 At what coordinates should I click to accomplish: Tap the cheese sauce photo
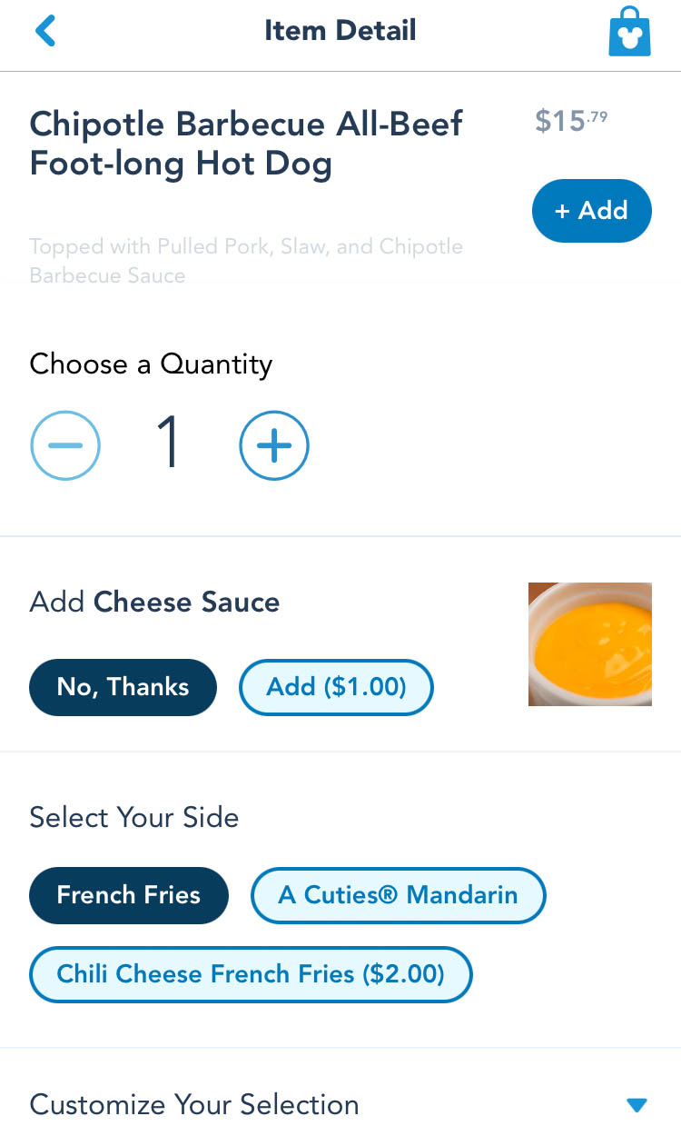click(x=590, y=644)
